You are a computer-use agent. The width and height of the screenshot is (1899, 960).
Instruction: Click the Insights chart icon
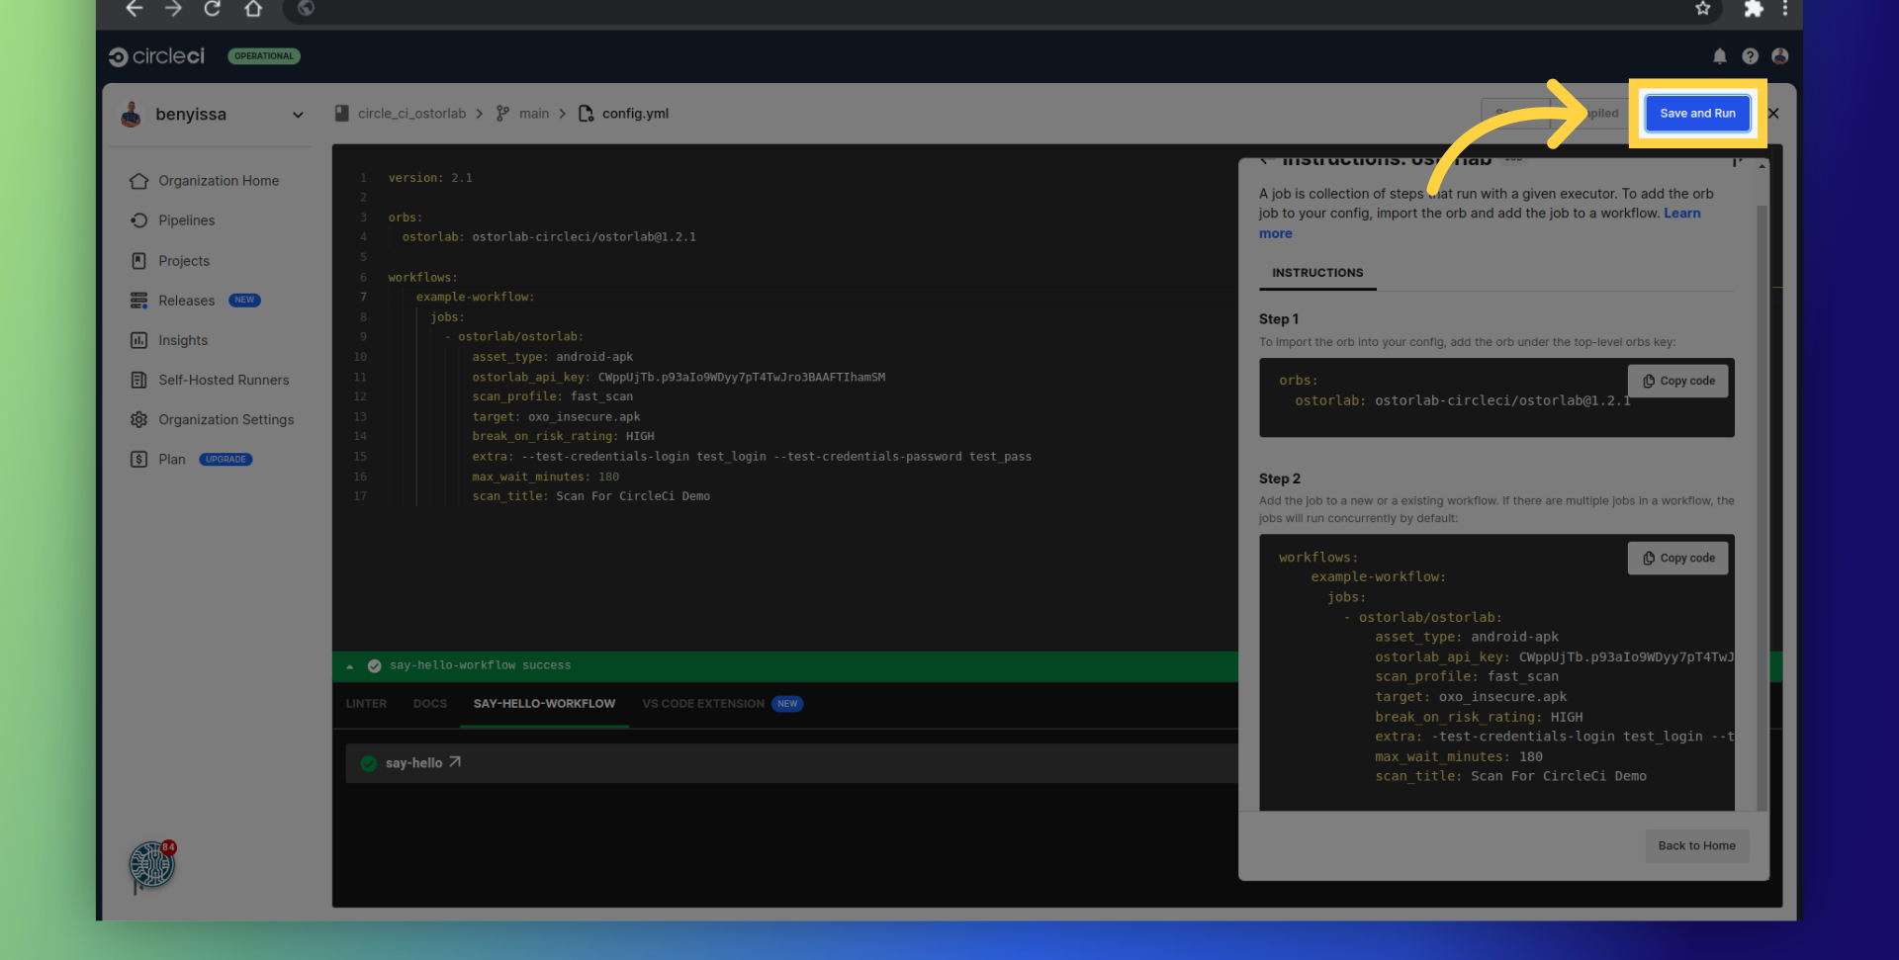point(139,340)
